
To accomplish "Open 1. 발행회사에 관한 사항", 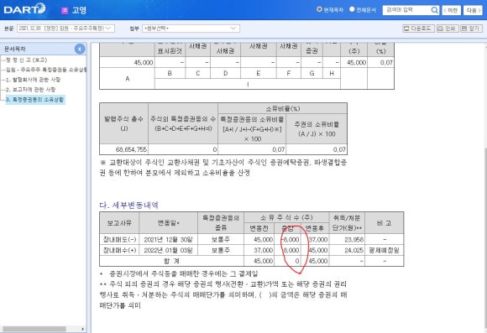I will pyautogui.click(x=34, y=80).
